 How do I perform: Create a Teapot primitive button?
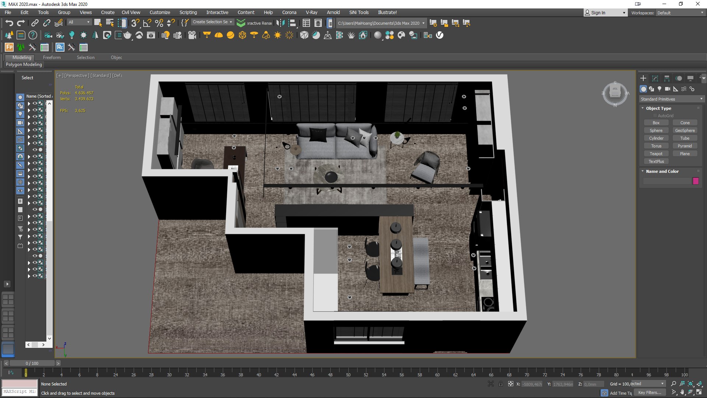(x=656, y=154)
